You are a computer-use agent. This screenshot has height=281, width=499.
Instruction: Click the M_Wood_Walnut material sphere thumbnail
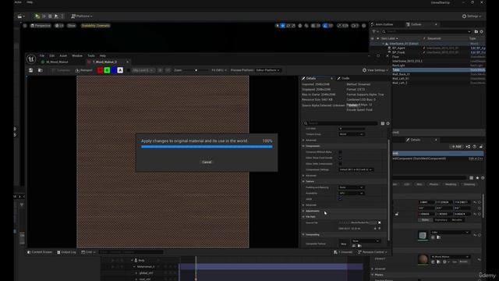423,259
